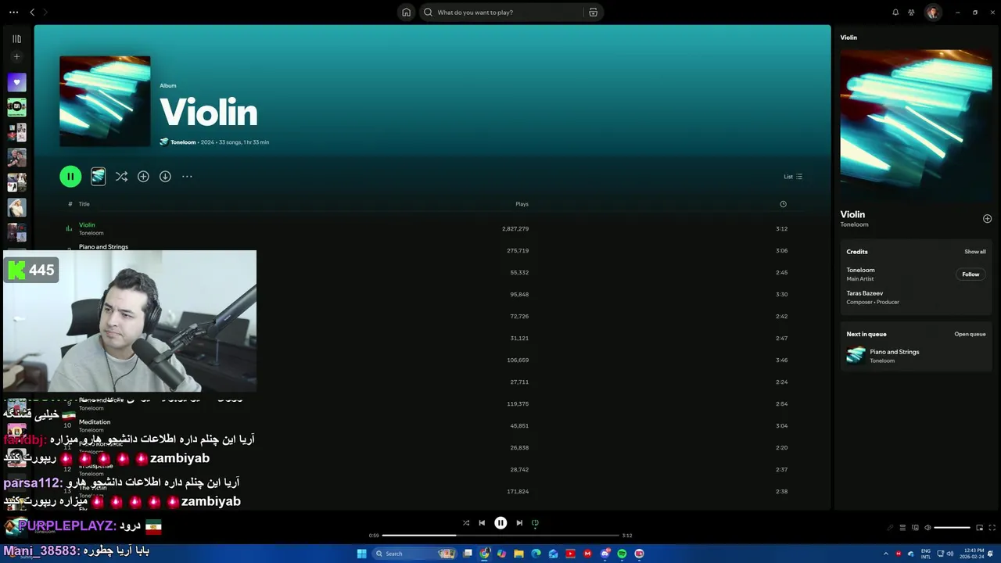Pause the Violin album with green button
The height and width of the screenshot is (563, 1001).
[x=70, y=177]
